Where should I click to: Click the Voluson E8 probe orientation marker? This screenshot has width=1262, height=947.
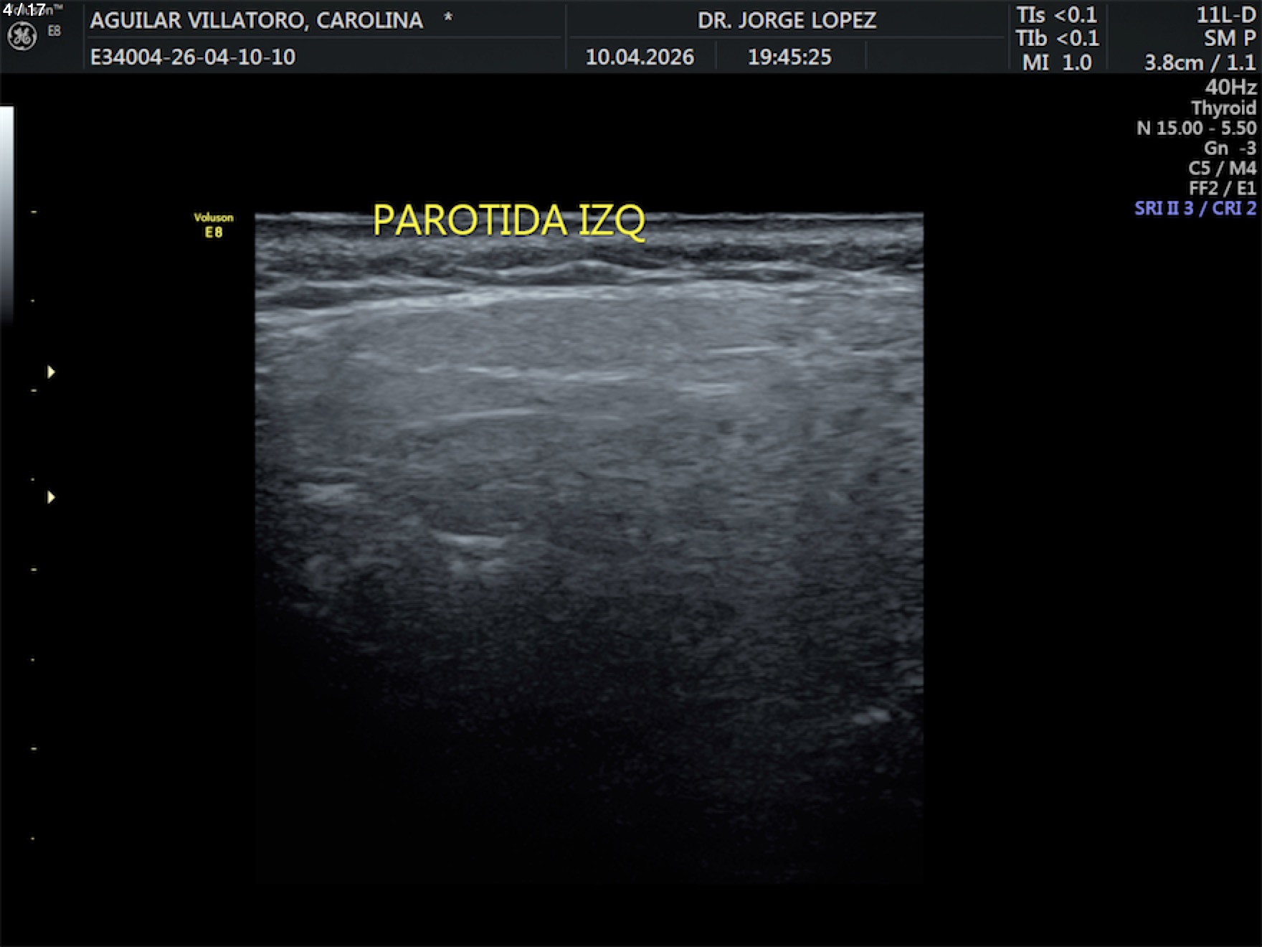tap(213, 225)
